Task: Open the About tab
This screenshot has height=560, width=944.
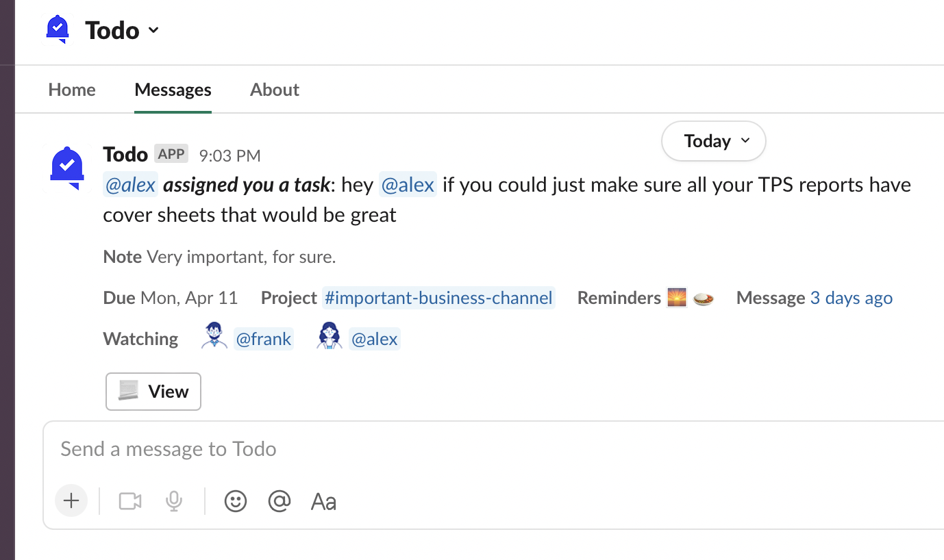Action: [275, 90]
